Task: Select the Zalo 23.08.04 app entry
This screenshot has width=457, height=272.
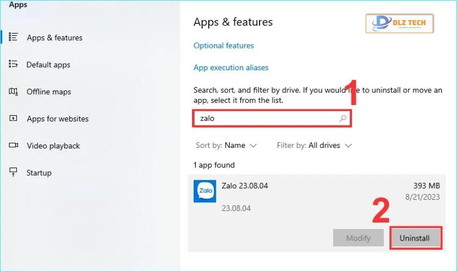Action: [x=317, y=213]
